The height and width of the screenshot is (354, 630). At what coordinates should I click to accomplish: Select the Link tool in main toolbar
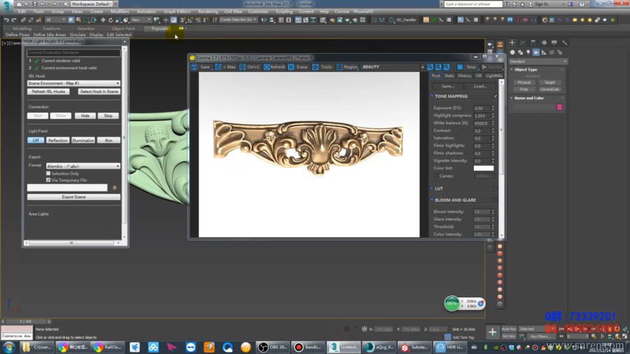(x=23, y=20)
